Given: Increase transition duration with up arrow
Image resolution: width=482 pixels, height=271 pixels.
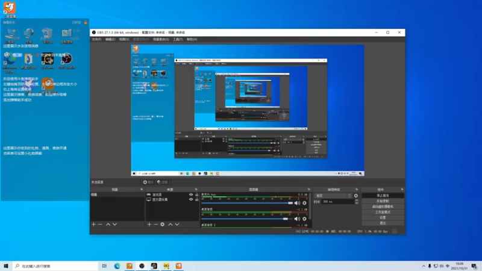Looking at the screenshot, I should tap(357, 201).
